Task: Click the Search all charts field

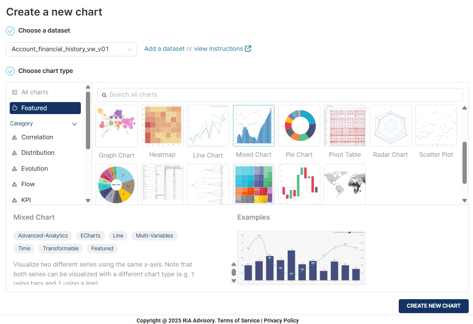Action: pyautogui.click(x=280, y=95)
